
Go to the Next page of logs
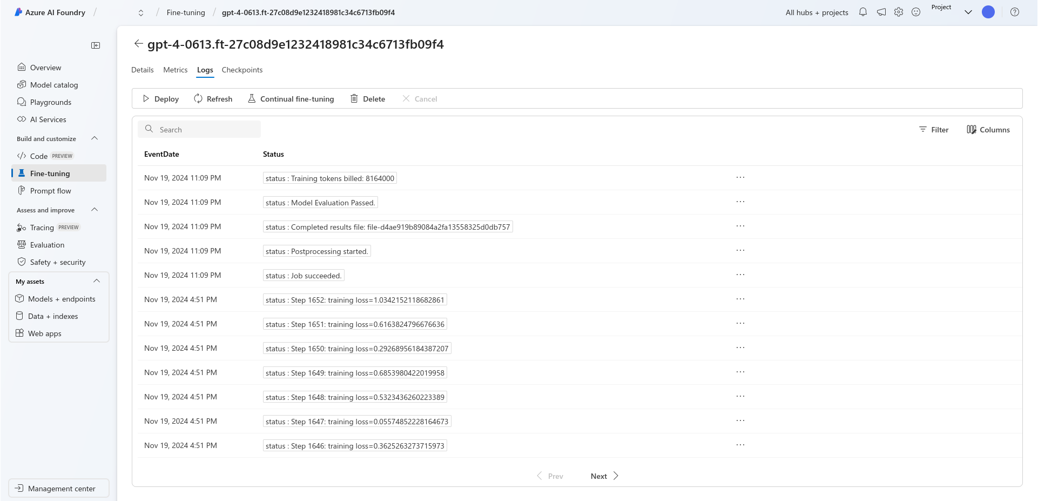(x=604, y=476)
